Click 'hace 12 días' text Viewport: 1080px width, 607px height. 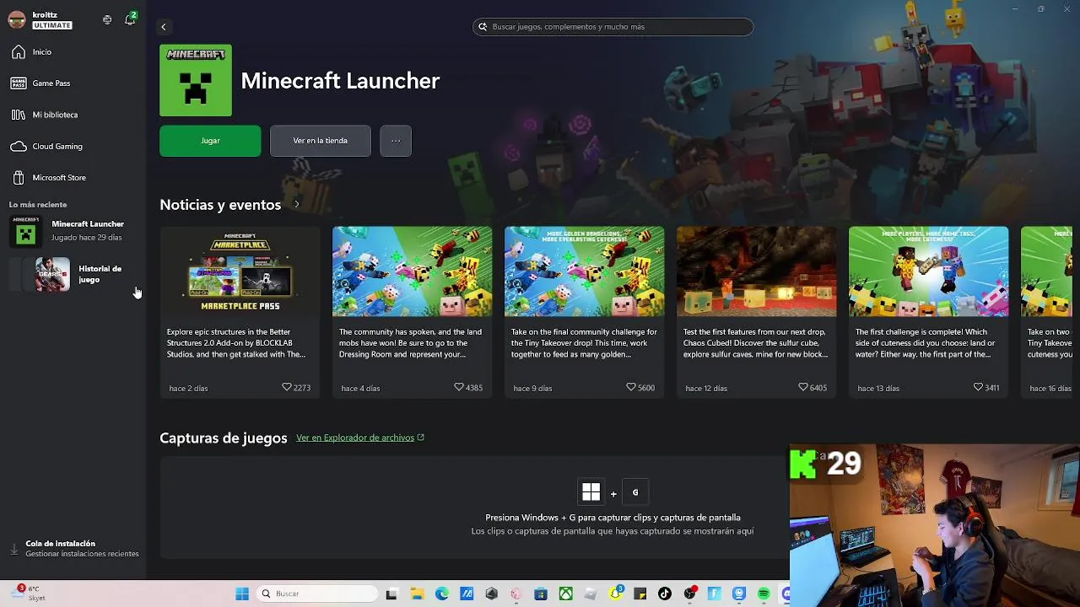click(x=706, y=389)
